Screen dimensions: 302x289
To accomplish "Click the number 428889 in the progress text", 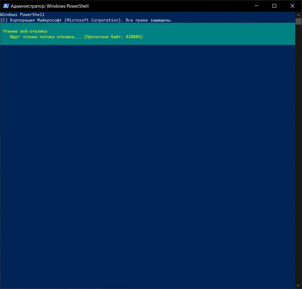I will (132, 37).
